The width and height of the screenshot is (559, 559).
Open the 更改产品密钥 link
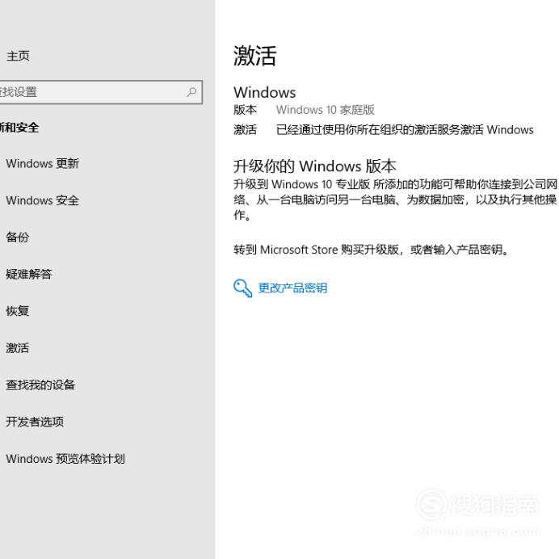[292, 288]
